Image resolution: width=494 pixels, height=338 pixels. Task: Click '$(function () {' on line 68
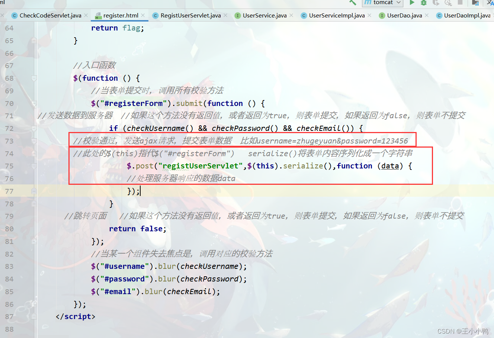point(107,78)
